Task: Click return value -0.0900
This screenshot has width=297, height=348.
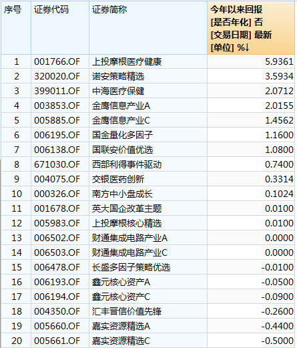Action: pos(278,297)
